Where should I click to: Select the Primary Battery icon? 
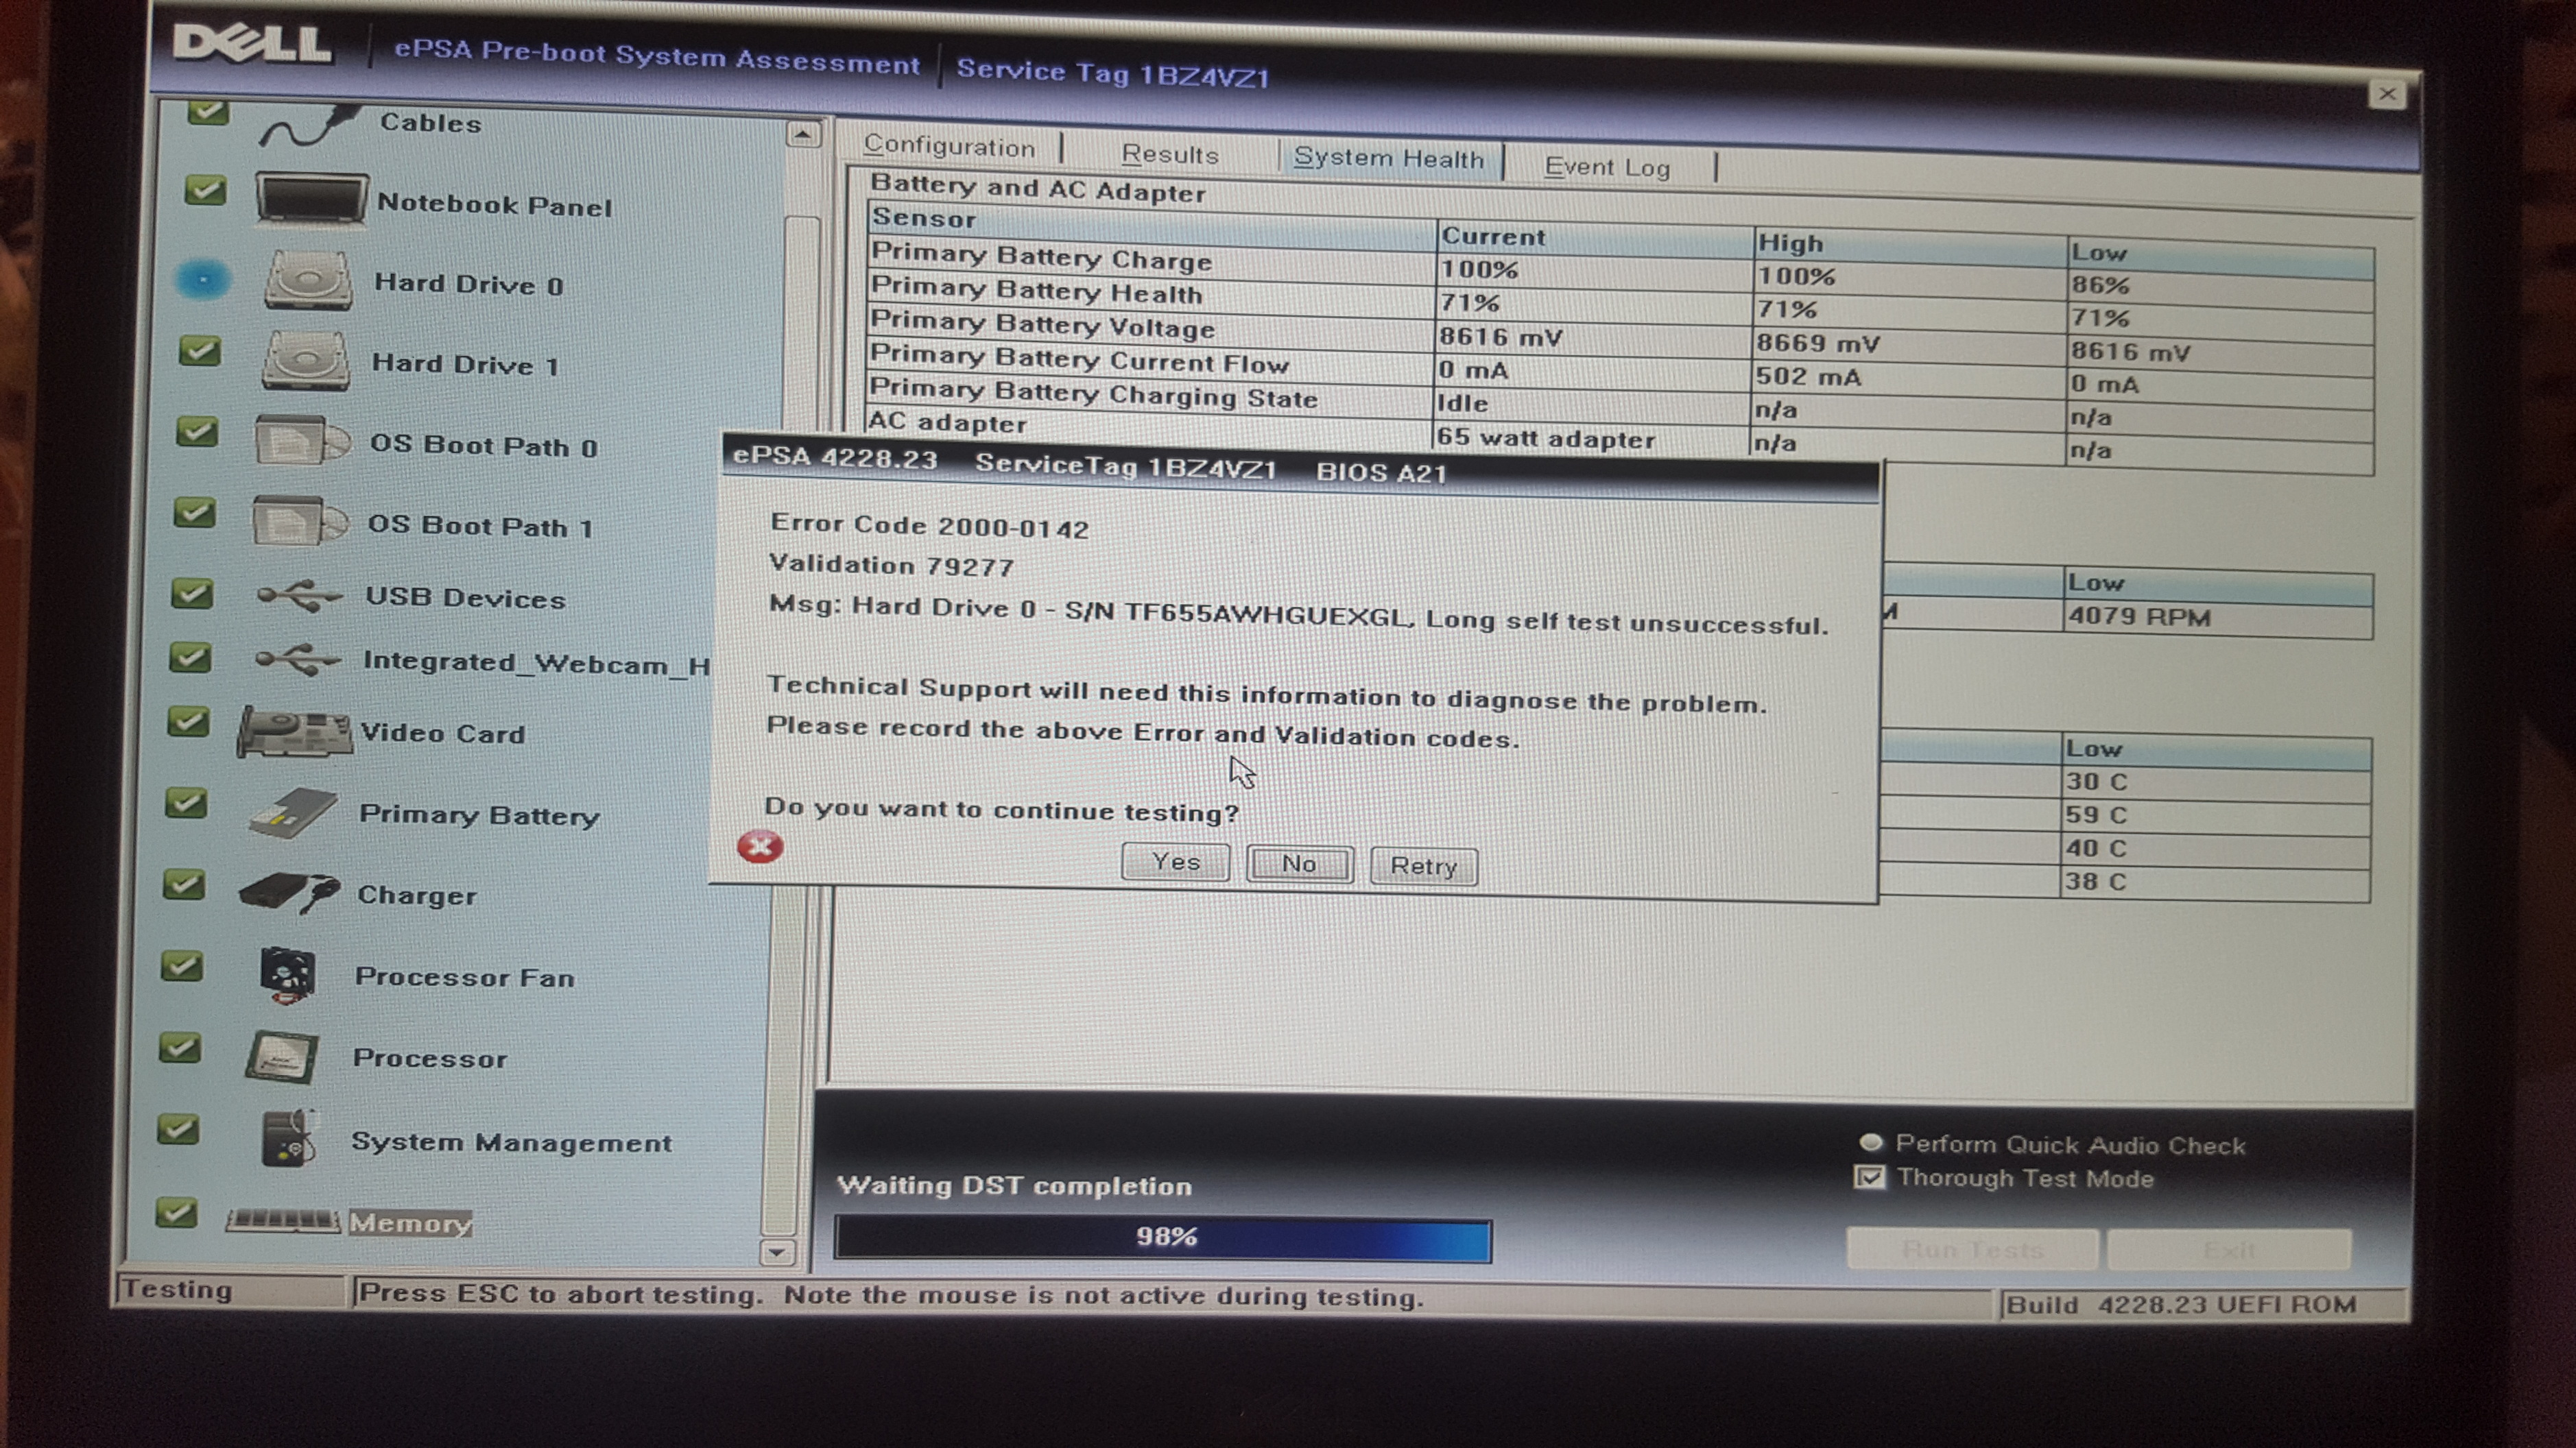pos(292,812)
